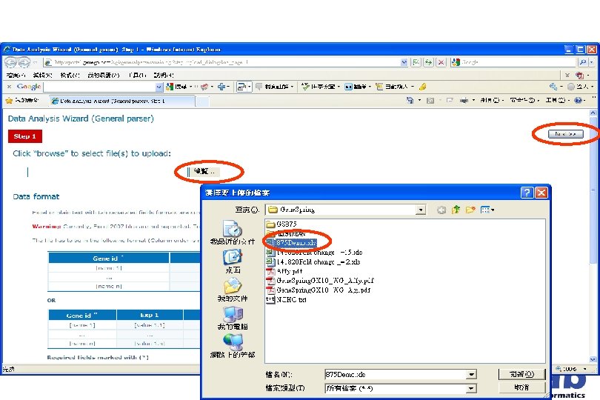The image size is (600, 400).
Task: Open My Computer in file dialog sidebar
Action: point(233,319)
